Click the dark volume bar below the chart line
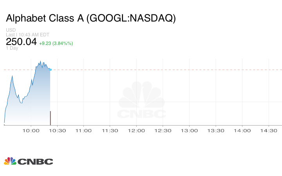The width and height of the screenshot is (282, 176). click(50, 118)
